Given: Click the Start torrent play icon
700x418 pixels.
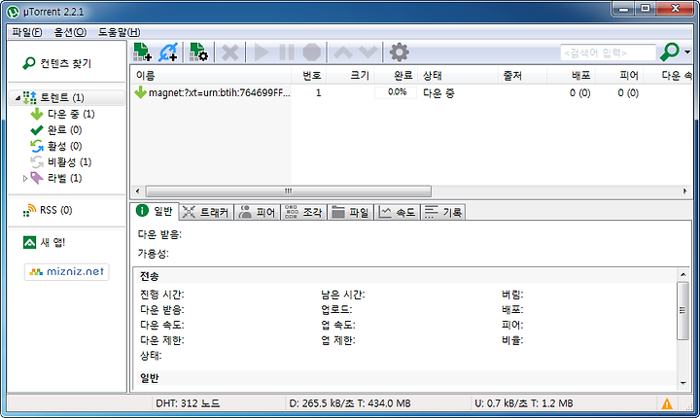Looking at the screenshot, I should click(x=262, y=52).
